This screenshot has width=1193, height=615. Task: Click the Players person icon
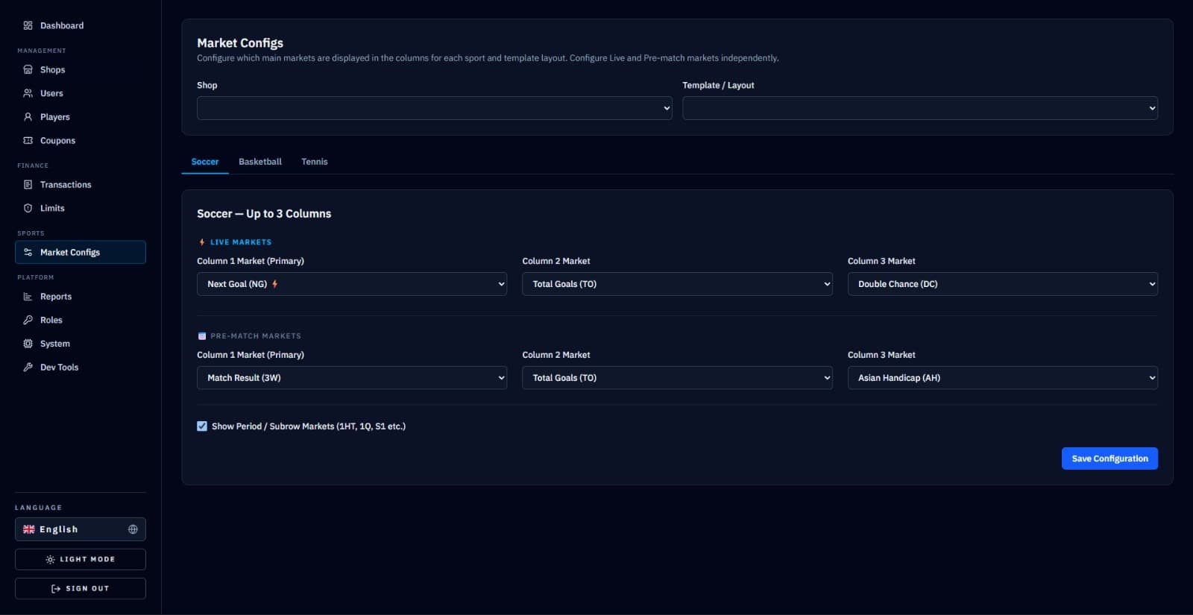click(x=28, y=117)
